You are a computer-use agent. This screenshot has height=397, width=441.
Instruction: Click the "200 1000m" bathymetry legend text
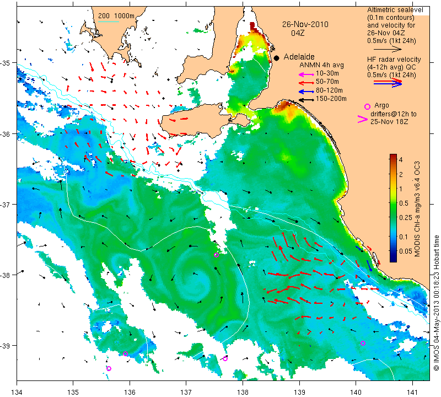pyautogui.click(x=116, y=16)
